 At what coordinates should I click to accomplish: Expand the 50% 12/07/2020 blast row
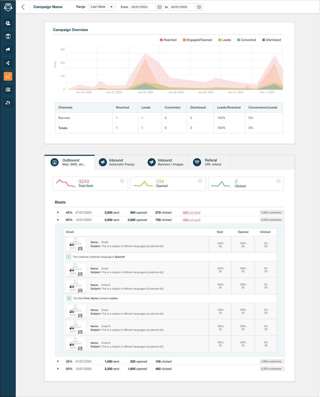(58, 369)
